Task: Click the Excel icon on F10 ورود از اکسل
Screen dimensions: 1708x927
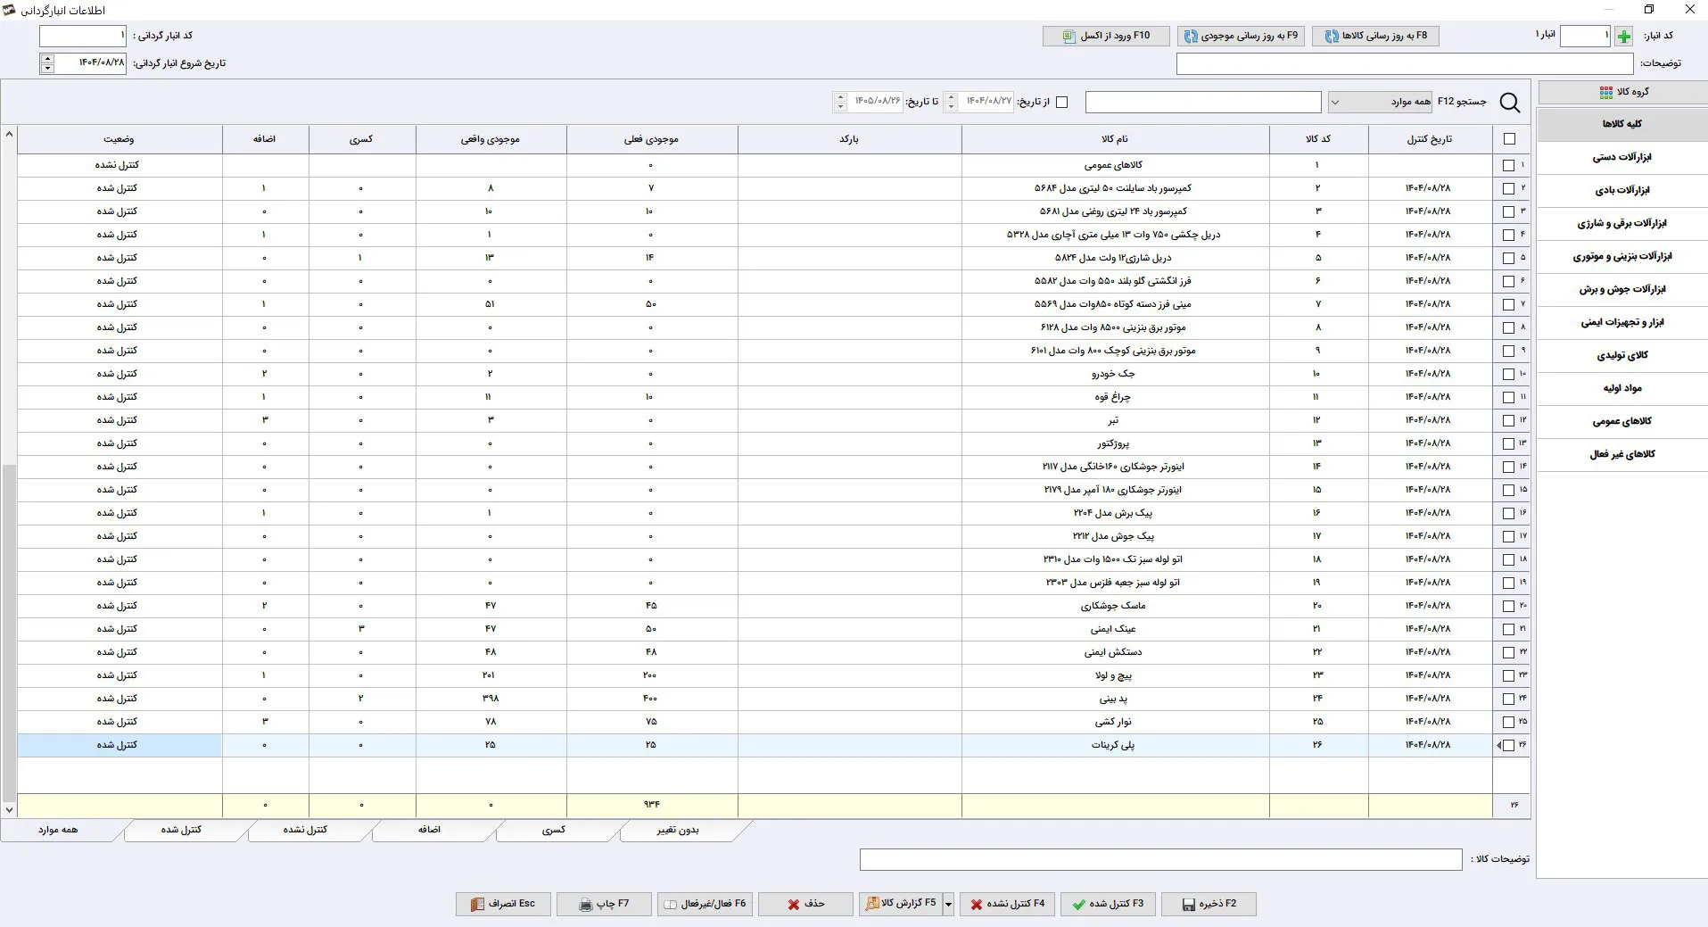Action: [1068, 37]
